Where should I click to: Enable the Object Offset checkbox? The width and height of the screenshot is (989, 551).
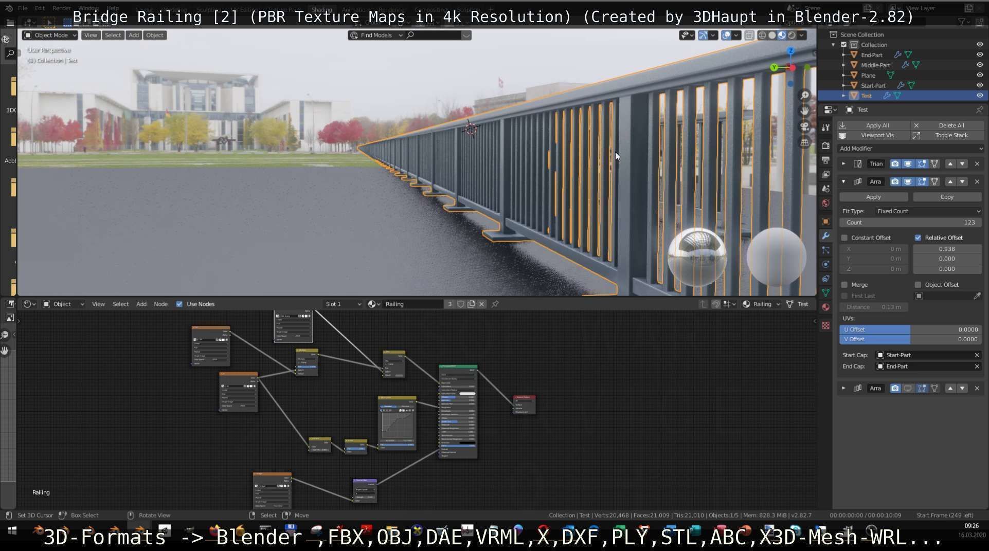point(918,285)
